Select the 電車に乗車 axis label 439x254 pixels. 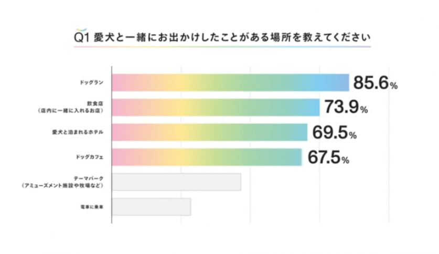point(90,207)
